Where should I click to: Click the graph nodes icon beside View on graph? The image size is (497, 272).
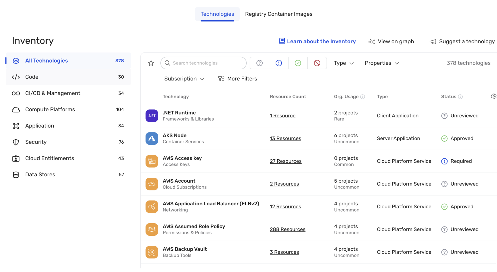(x=372, y=41)
